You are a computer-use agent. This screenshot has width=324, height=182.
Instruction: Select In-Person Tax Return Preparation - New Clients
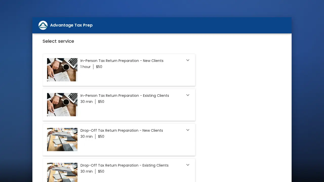tap(122, 61)
